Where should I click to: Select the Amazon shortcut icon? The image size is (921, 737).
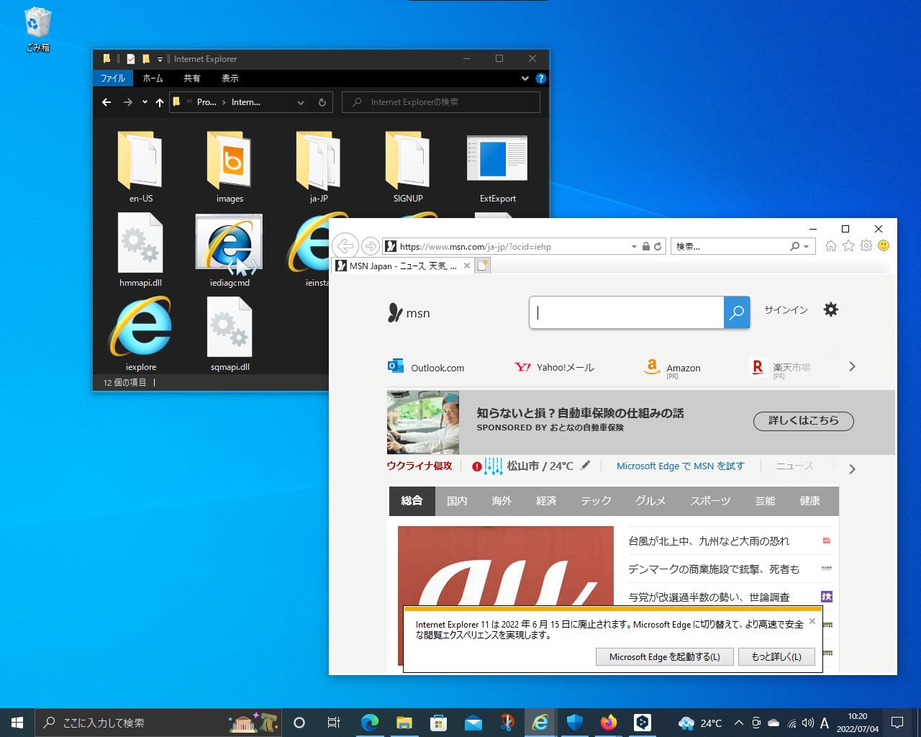tap(652, 367)
